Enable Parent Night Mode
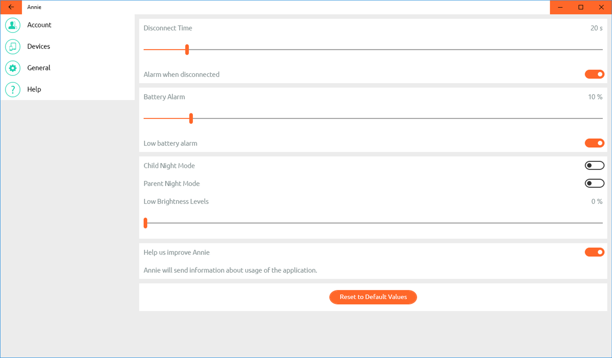Image resolution: width=612 pixels, height=358 pixels. pos(594,183)
